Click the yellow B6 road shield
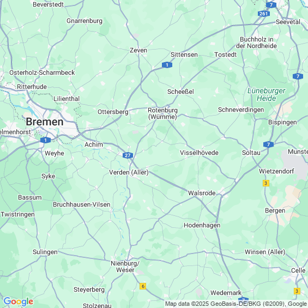The width and height of the screenshot is (308, 308). pyautogui.click(x=143, y=286)
